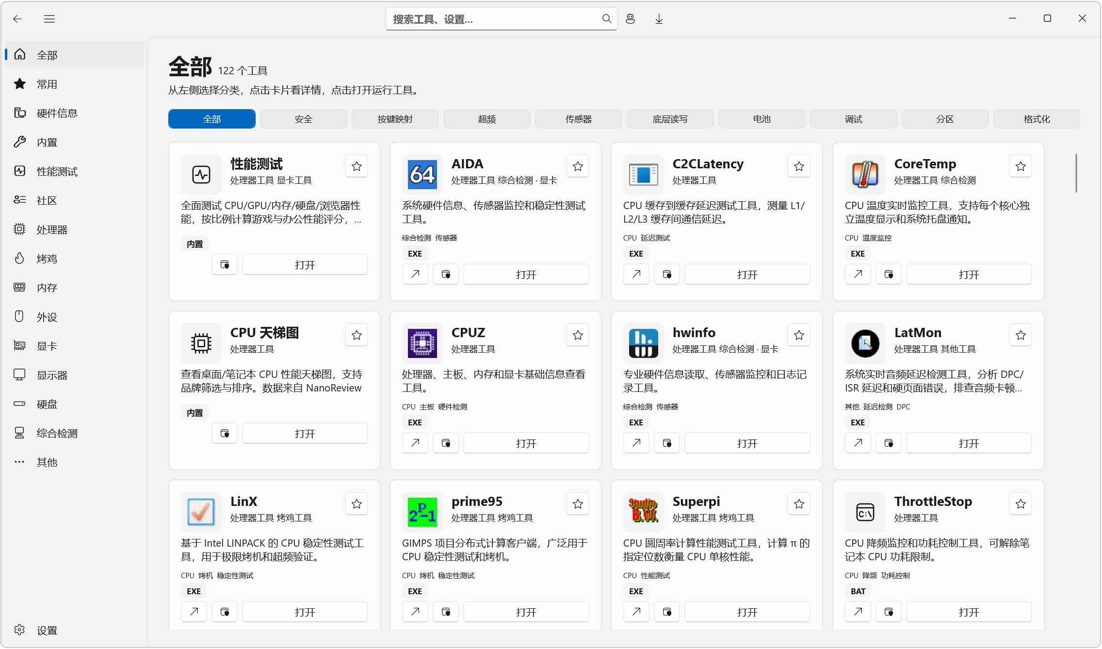Select 内存 category in sidebar
1102x649 pixels.
[74, 288]
